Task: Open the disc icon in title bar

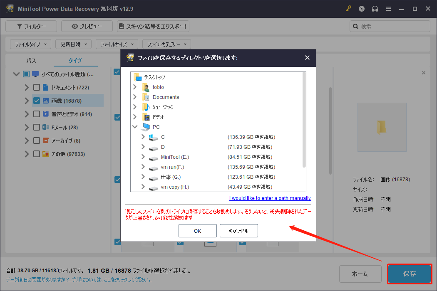Action: (362, 9)
